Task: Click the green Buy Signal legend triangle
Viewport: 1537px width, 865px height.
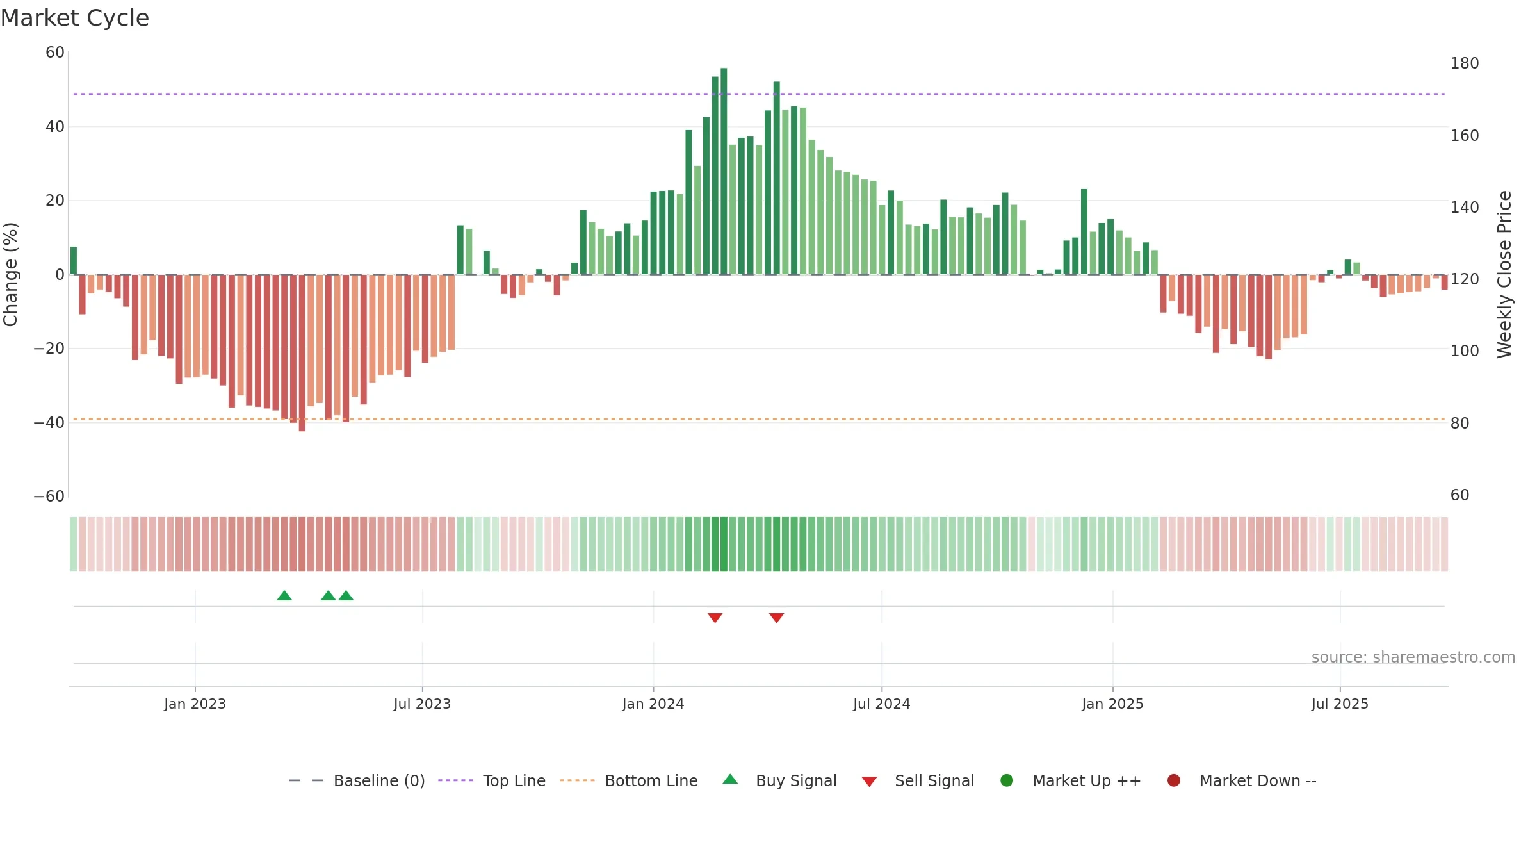Action: [730, 779]
